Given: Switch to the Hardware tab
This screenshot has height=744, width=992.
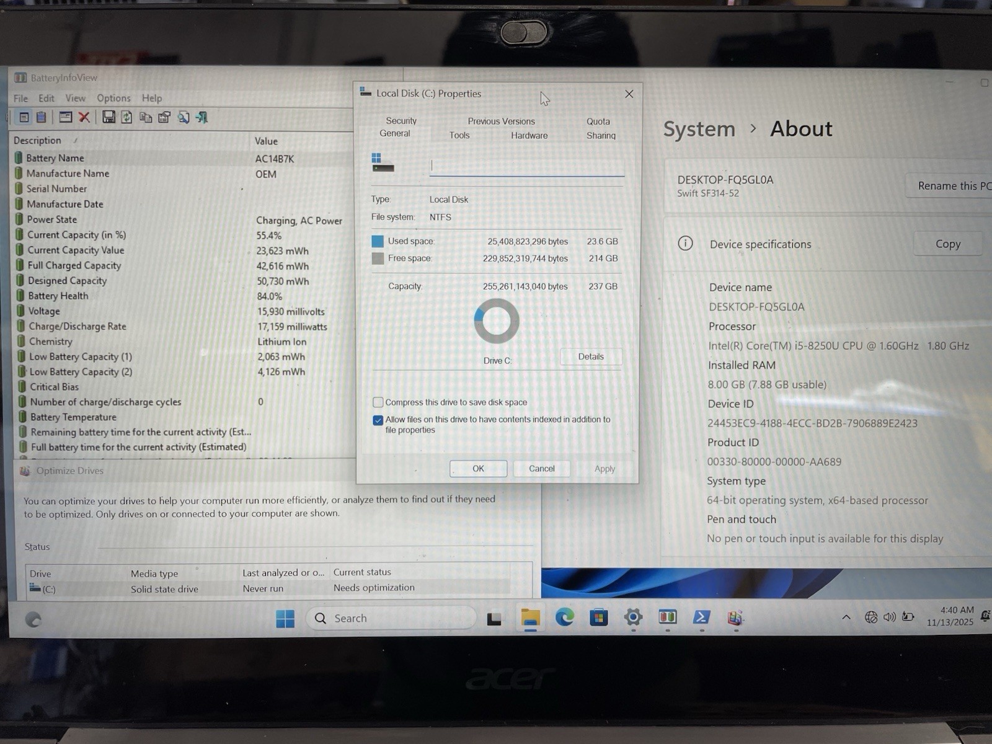Looking at the screenshot, I should [x=529, y=135].
